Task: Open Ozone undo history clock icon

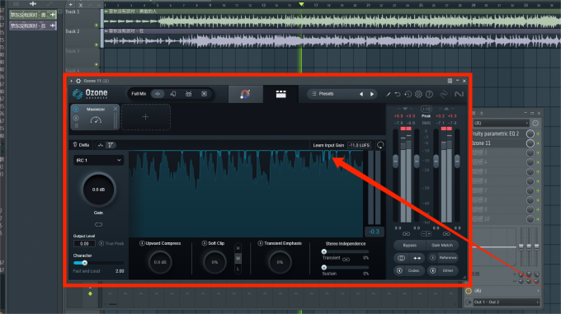Action: [x=408, y=94]
